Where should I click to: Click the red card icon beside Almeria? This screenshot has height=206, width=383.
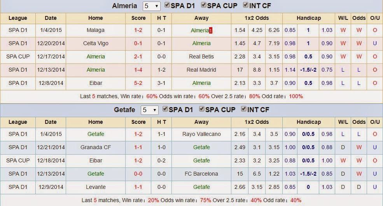coord(211,30)
